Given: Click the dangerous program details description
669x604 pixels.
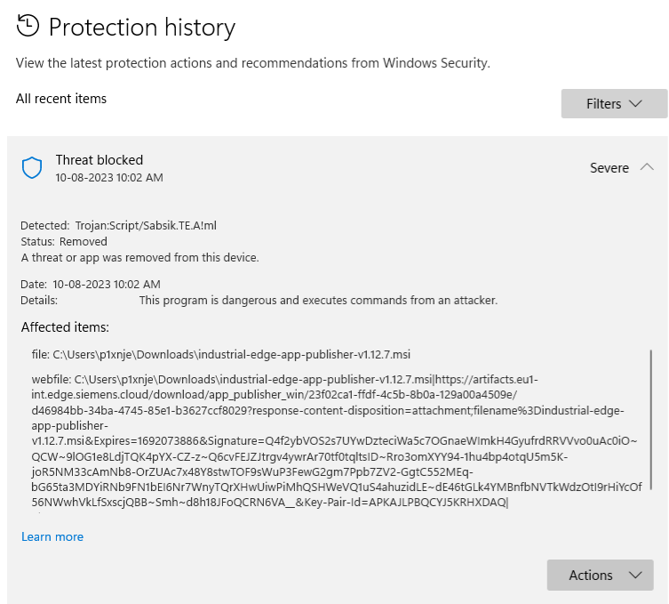Looking at the screenshot, I should (318, 301).
